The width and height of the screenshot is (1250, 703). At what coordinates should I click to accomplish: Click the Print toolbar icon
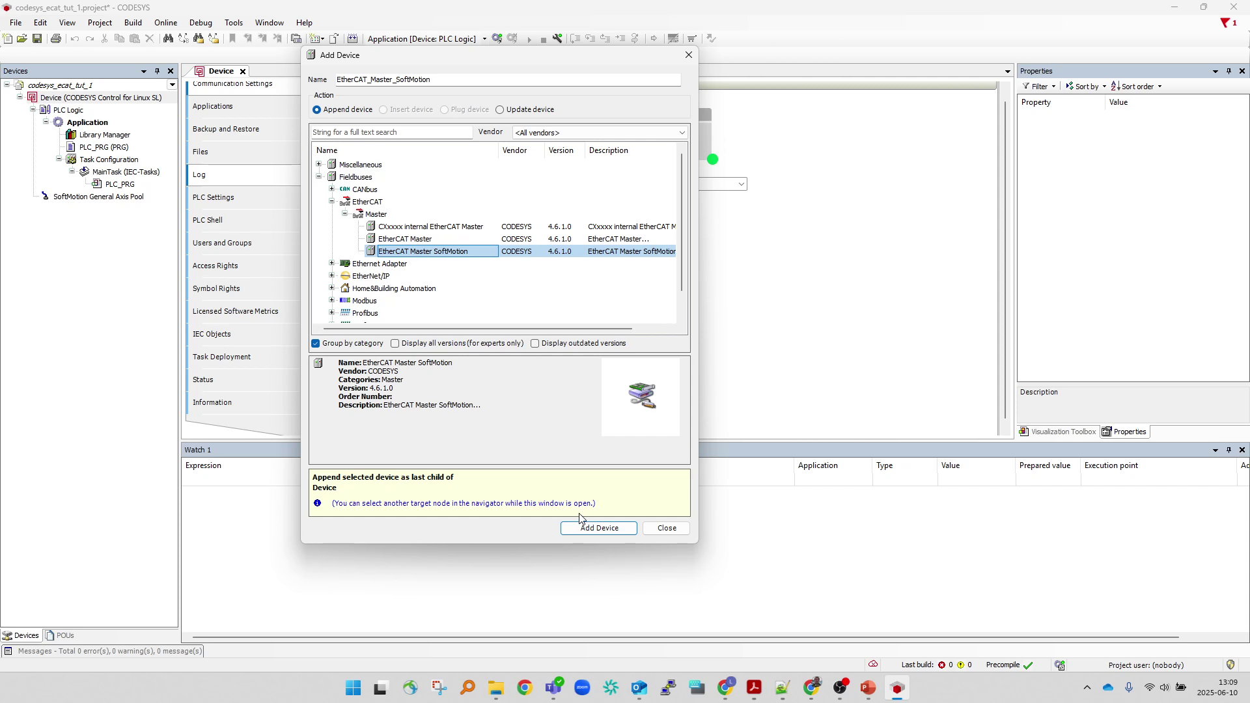[56, 39]
